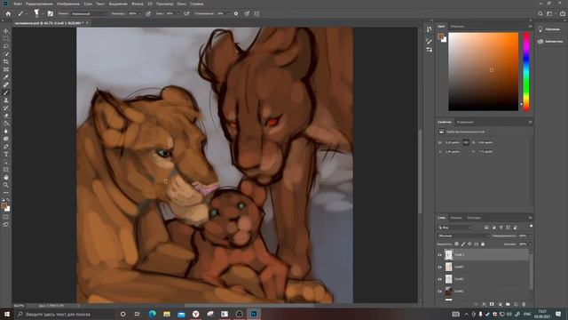The width and height of the screenshot is (568, 320).
Task: Open the brush settings panel from options bar
Action: point(51,13)
